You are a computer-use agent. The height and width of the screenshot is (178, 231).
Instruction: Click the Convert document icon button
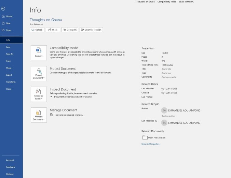coord(39,53)
